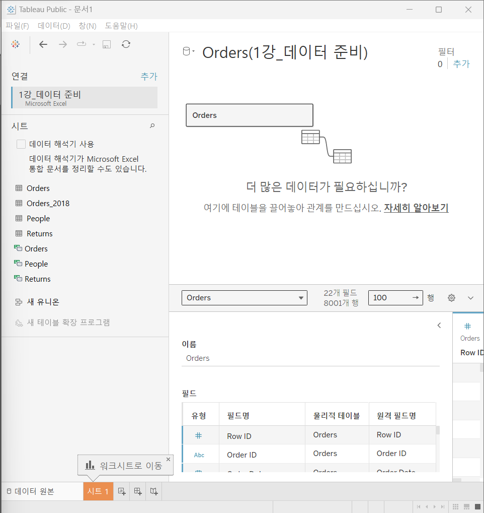Click the search magnifier in sheets panel

tap(152, 125)
